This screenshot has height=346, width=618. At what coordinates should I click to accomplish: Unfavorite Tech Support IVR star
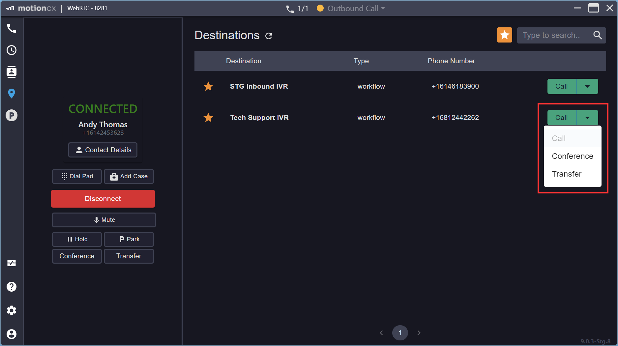(x=208, y=118)
